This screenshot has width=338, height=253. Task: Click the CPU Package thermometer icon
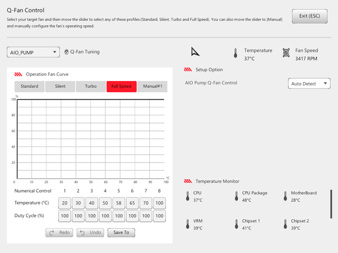pos(237,196)
